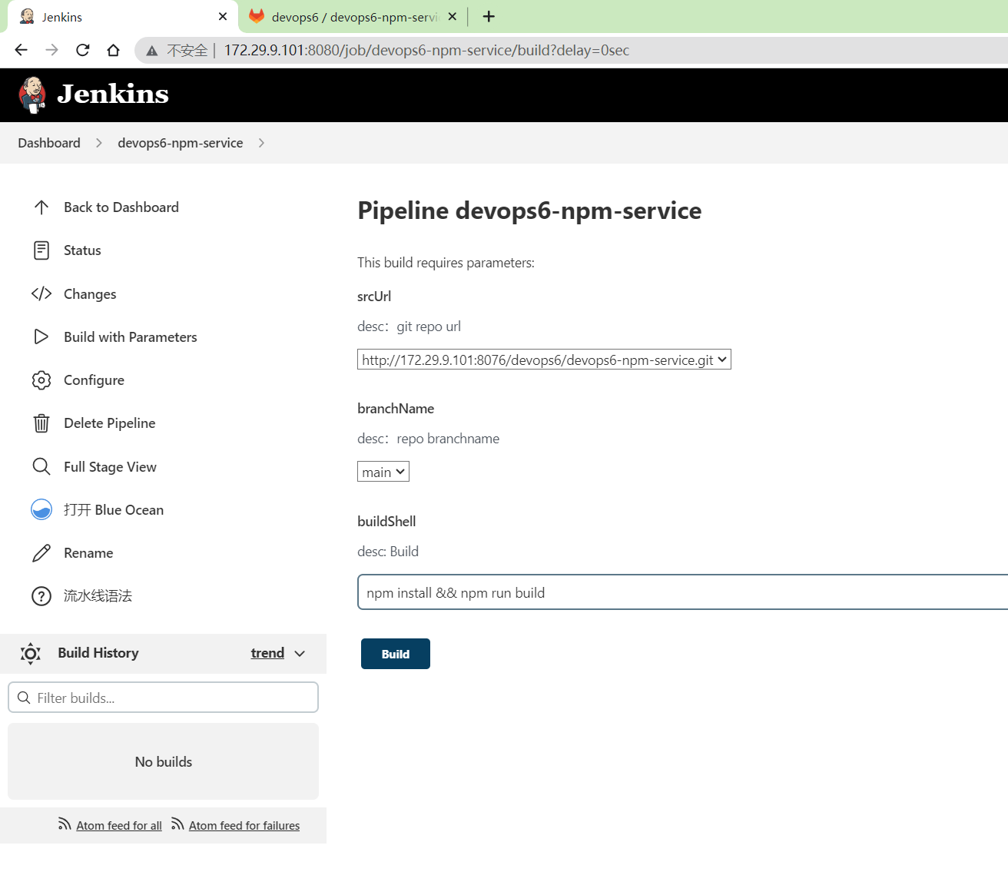Image resolution: width=1008 pixels, height=895 pixels.
Task: Click the Back to Dashboard arrow icon
Action: pyautogui.click(x=41, y=207)
